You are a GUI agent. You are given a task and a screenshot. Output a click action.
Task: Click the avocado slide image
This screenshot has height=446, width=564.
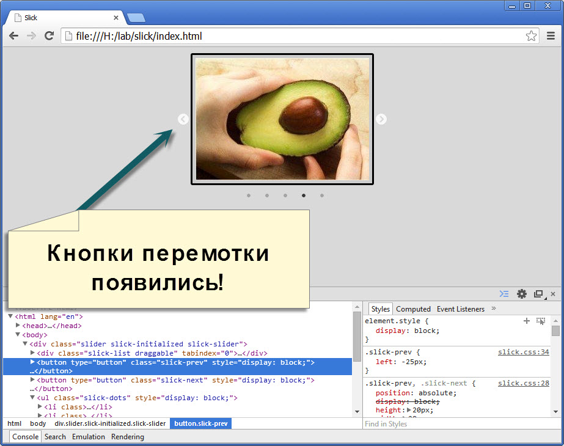(x=282, y=119)
